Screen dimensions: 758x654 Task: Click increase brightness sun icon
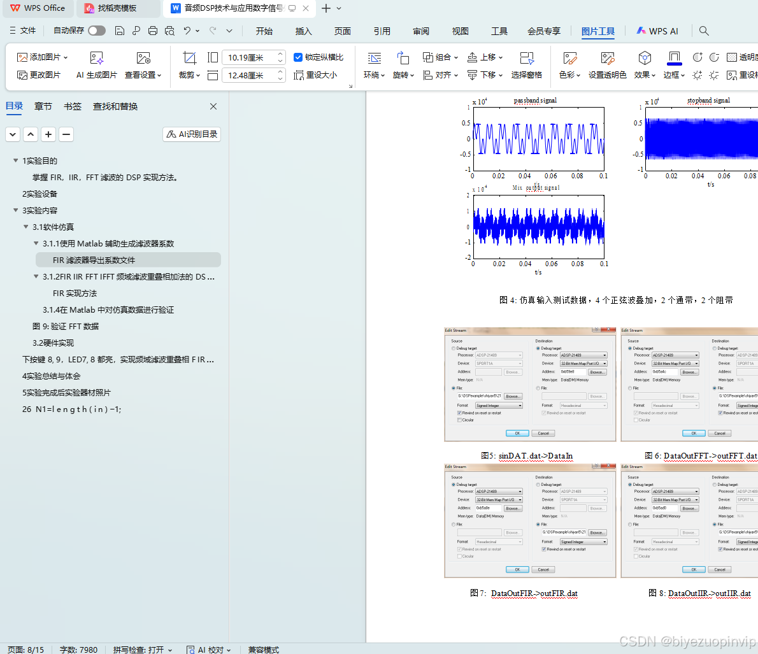697,75
